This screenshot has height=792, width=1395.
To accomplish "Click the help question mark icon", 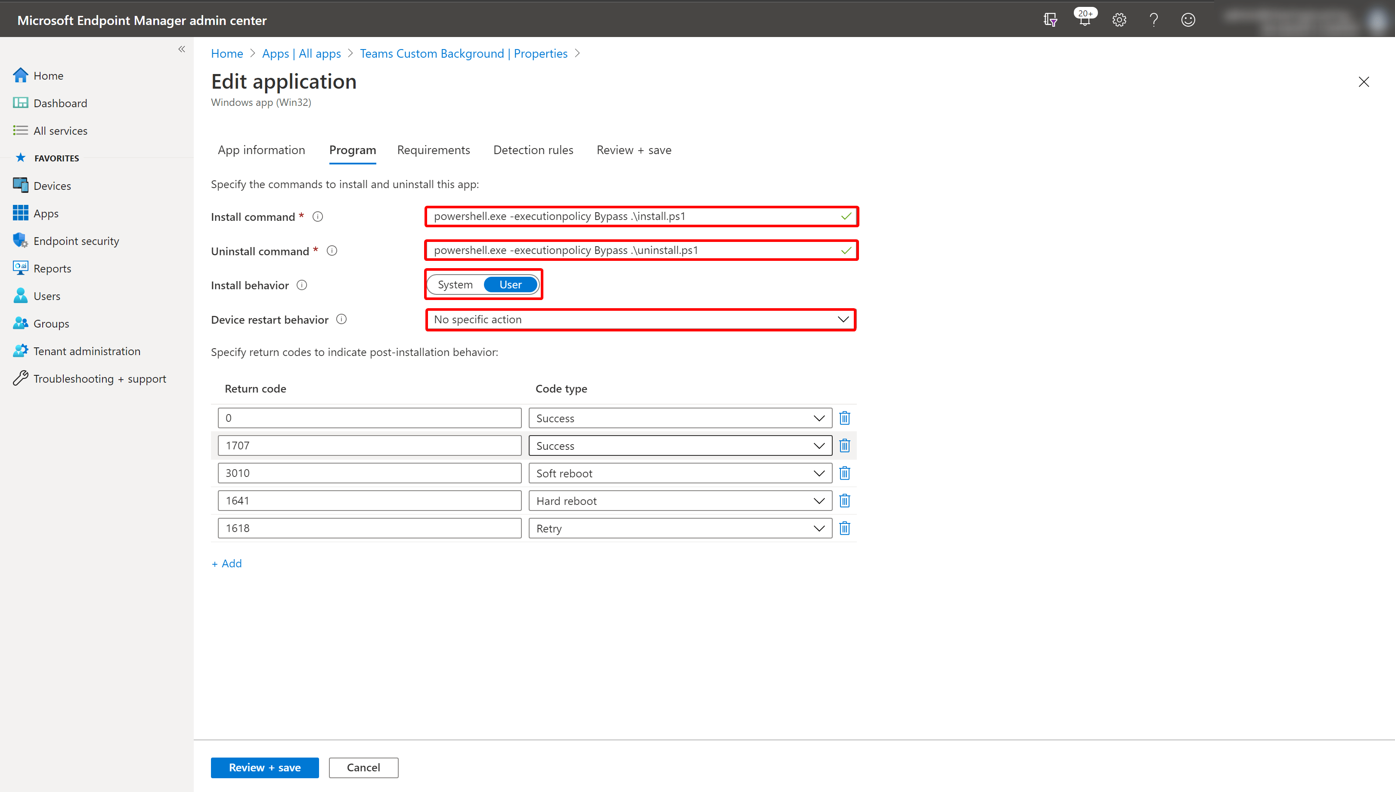I will 1153,20.
